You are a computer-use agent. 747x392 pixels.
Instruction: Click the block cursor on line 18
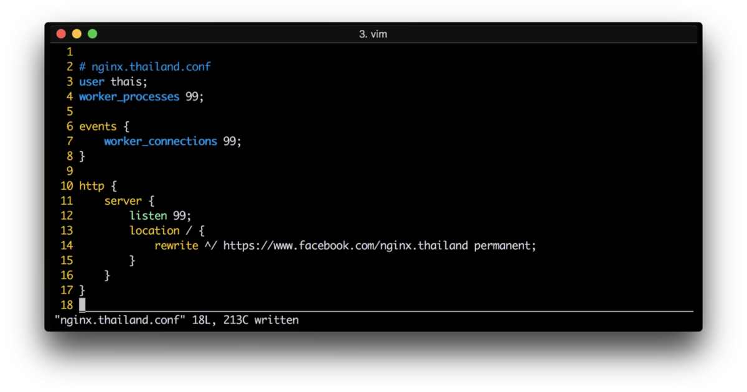click(82, 305)
